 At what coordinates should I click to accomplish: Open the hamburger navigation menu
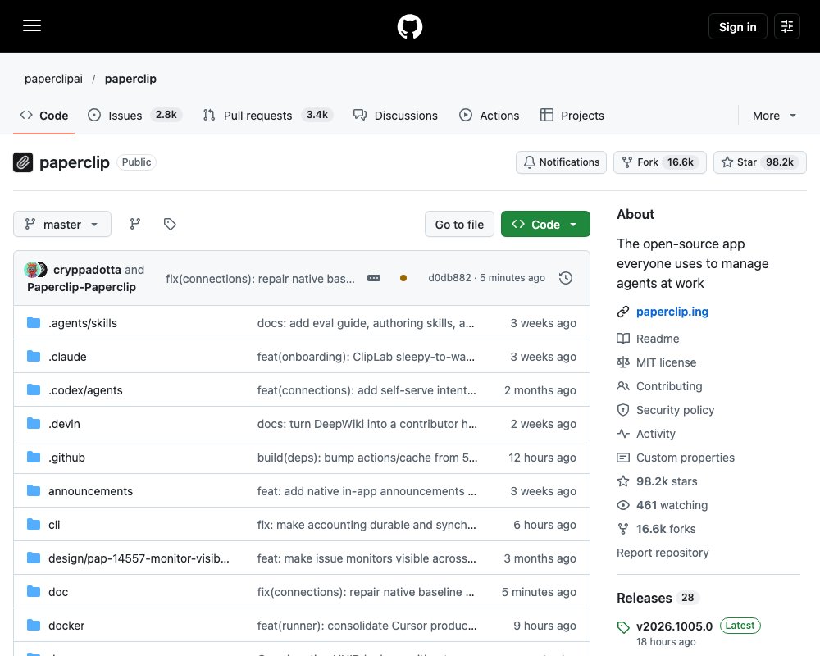pos(32,25)
